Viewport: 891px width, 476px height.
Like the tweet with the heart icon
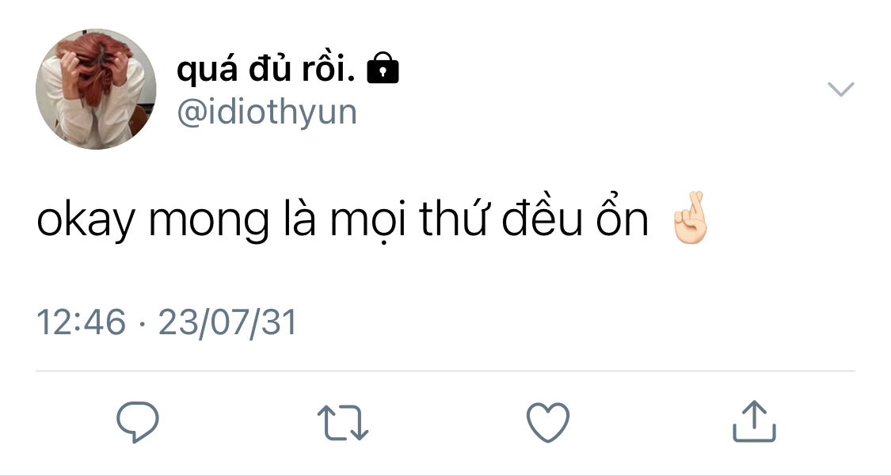click(x=548, y=423)
